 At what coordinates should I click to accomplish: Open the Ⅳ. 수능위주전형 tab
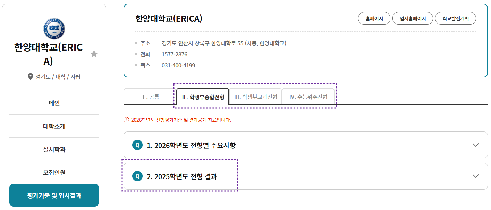point(308,97)
